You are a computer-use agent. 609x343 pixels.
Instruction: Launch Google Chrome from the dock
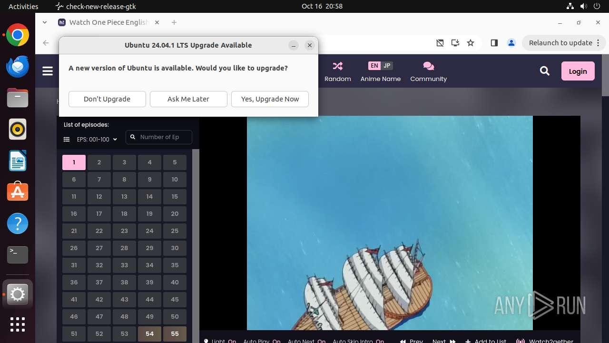[x=18, y=35]
